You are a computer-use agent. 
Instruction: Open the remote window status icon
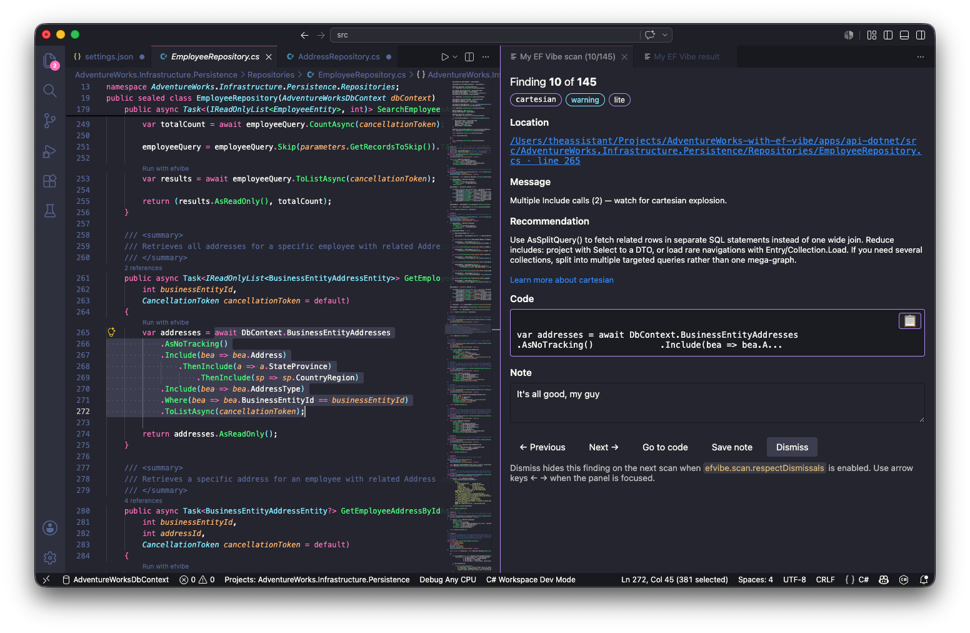46,580
